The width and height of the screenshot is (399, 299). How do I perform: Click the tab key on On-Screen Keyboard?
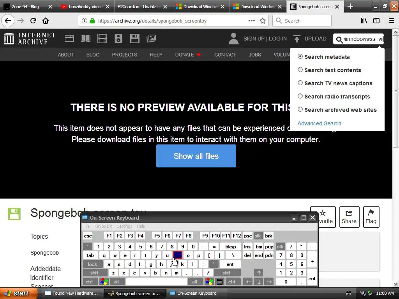tap(90, 255)
